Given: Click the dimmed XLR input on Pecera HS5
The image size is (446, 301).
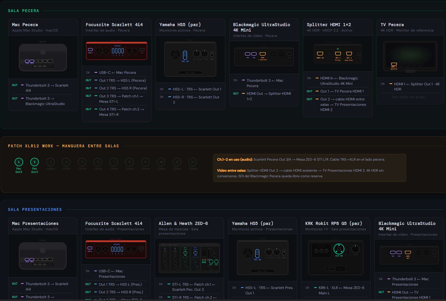Looking at the screenshot, I should pyautogui.click(x=175, y=54).
